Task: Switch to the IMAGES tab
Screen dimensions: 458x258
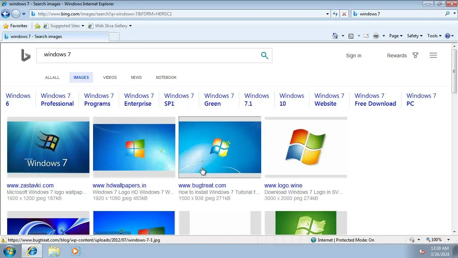Action: click(x=81, y=77)
